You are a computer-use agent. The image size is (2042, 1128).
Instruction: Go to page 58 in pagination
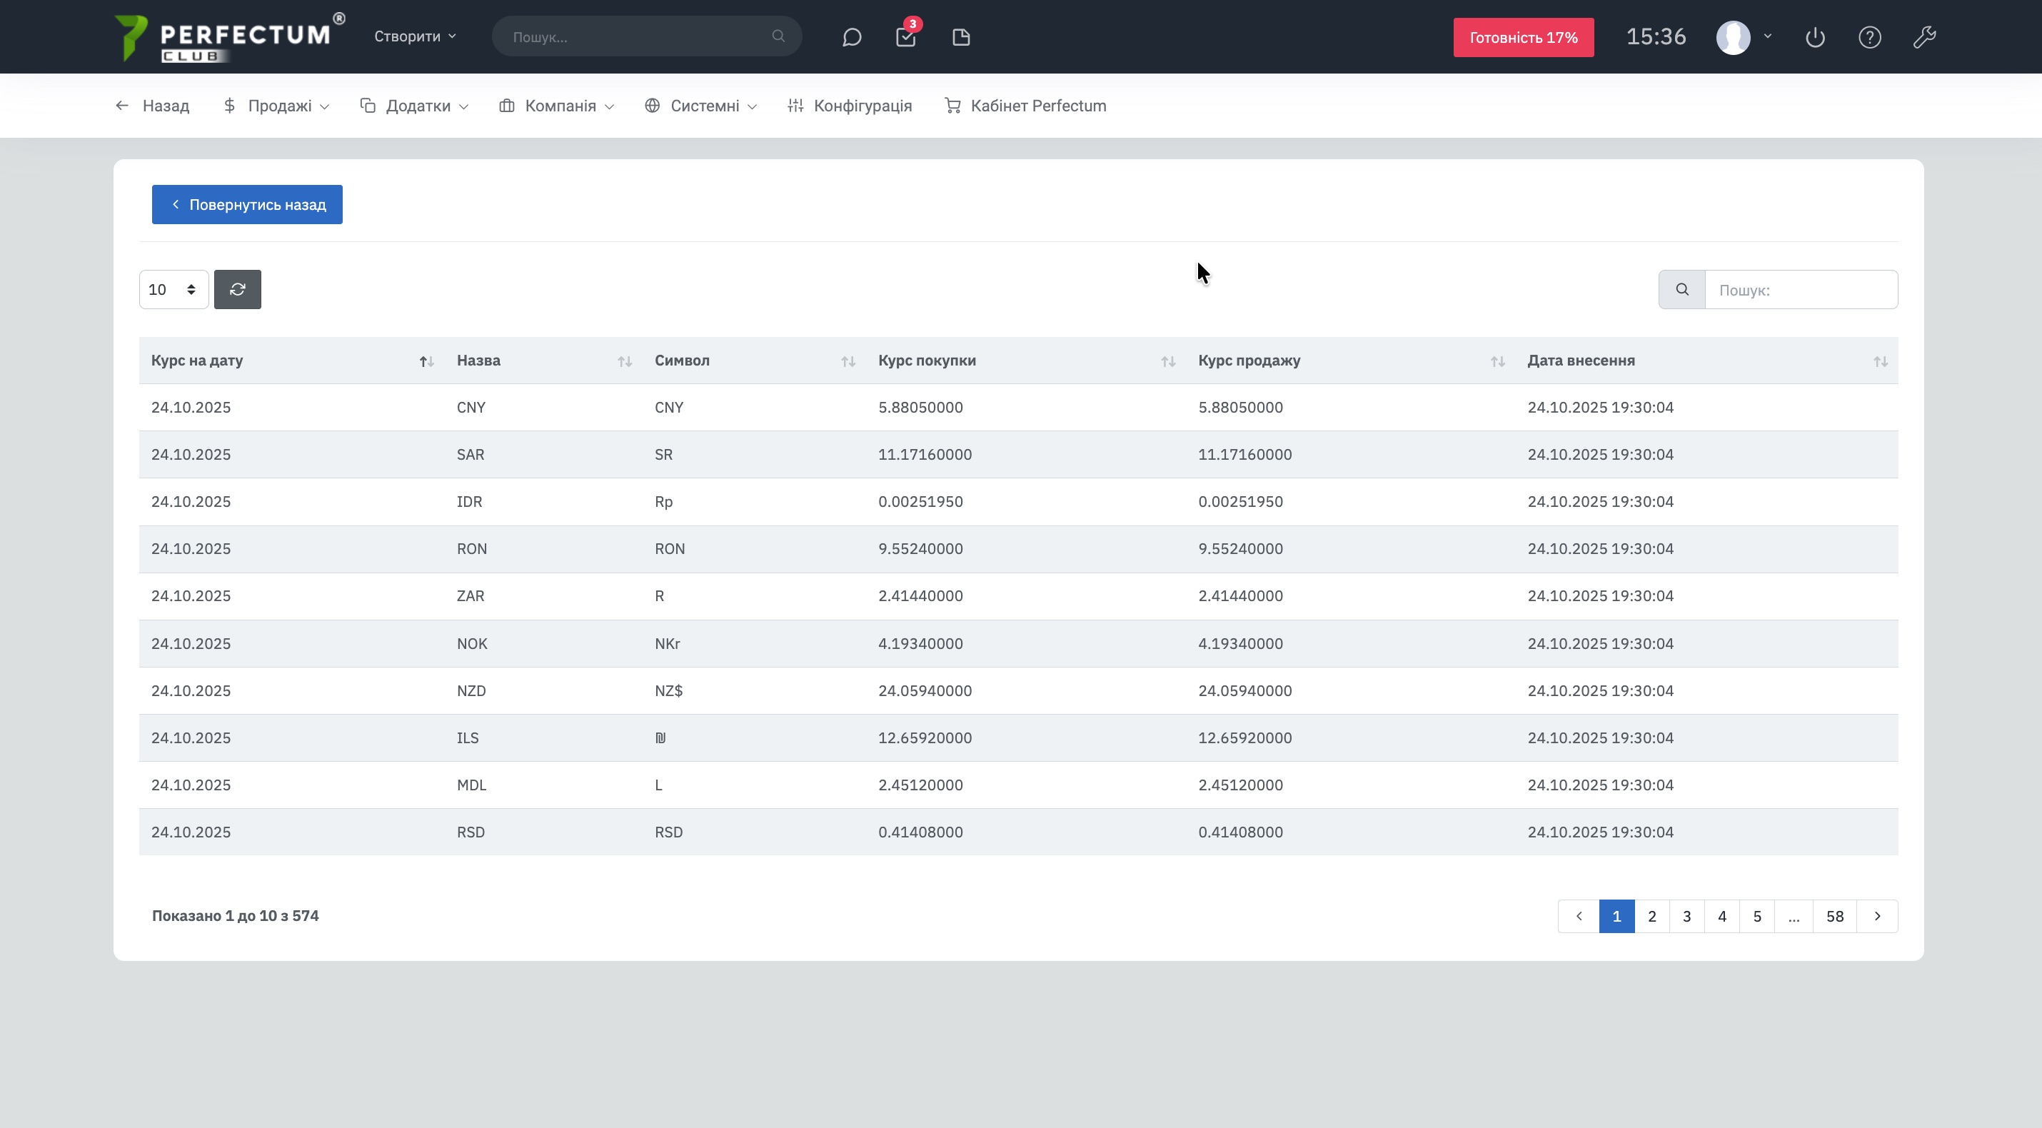pyautogui.click(x=1834, y=917)
